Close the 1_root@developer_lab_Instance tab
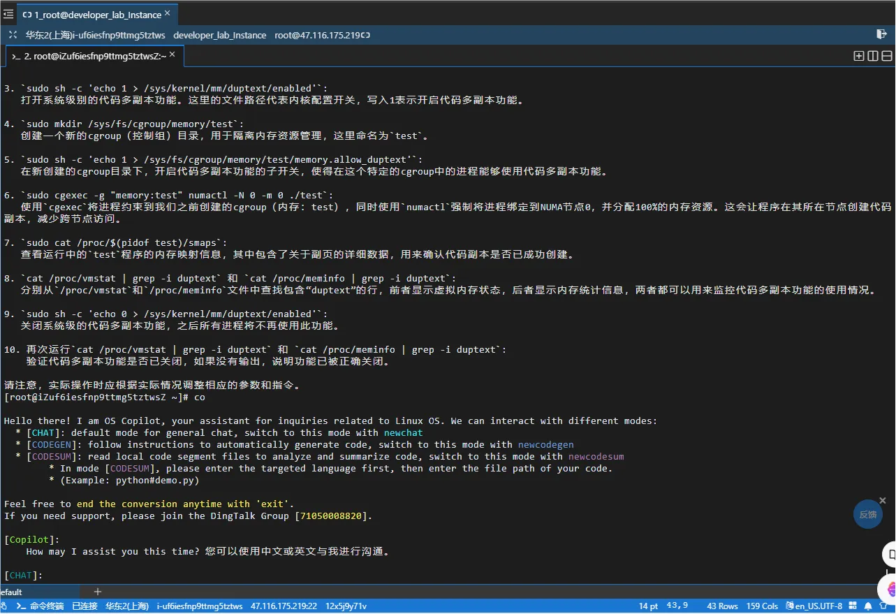896x614 pixels. pyautogui.click(x=168, y=15)
